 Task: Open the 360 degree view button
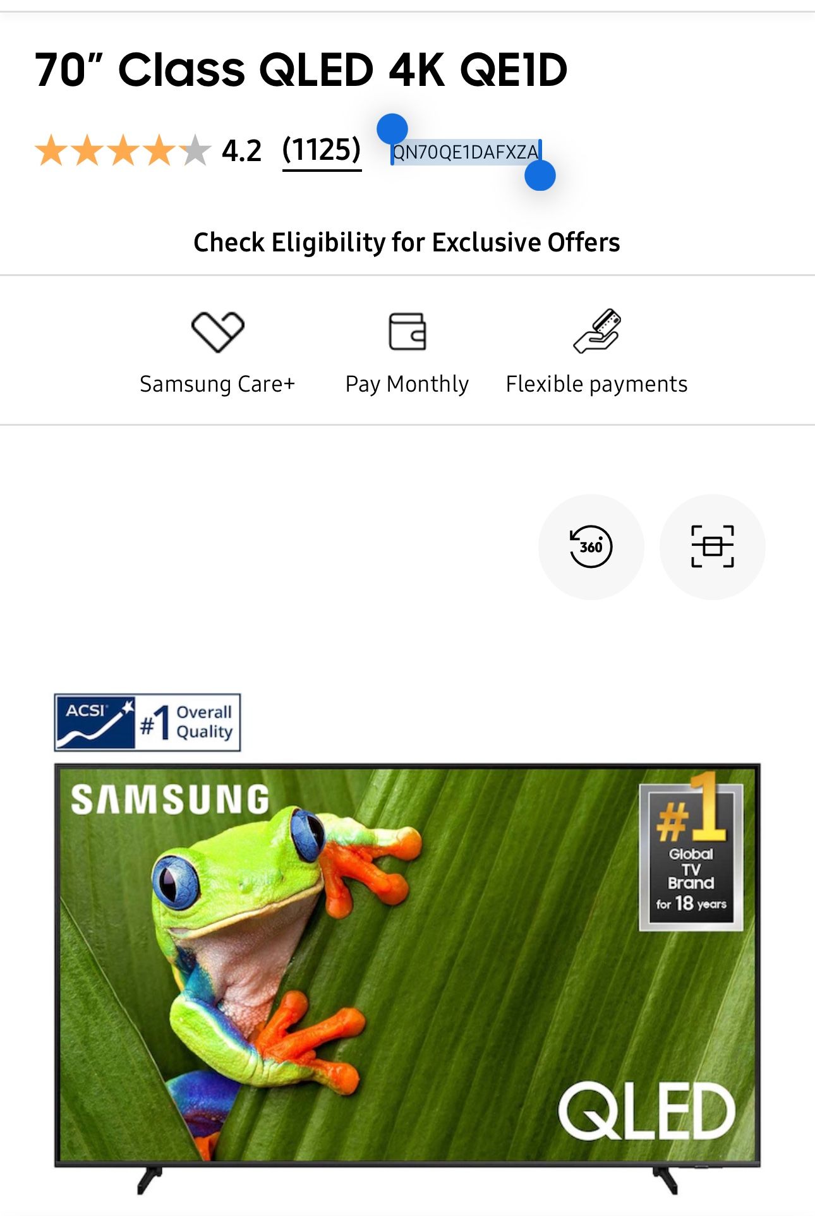(x=591, y=546)
